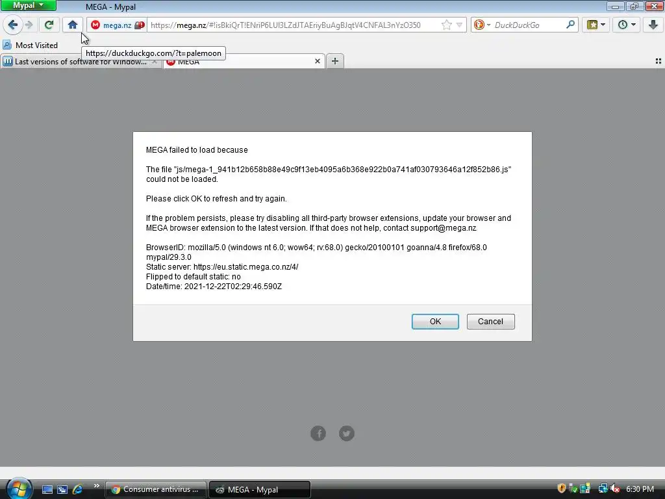Click the mixed-content lock warning icon
The image size is (665, 499).
point(139,25)
